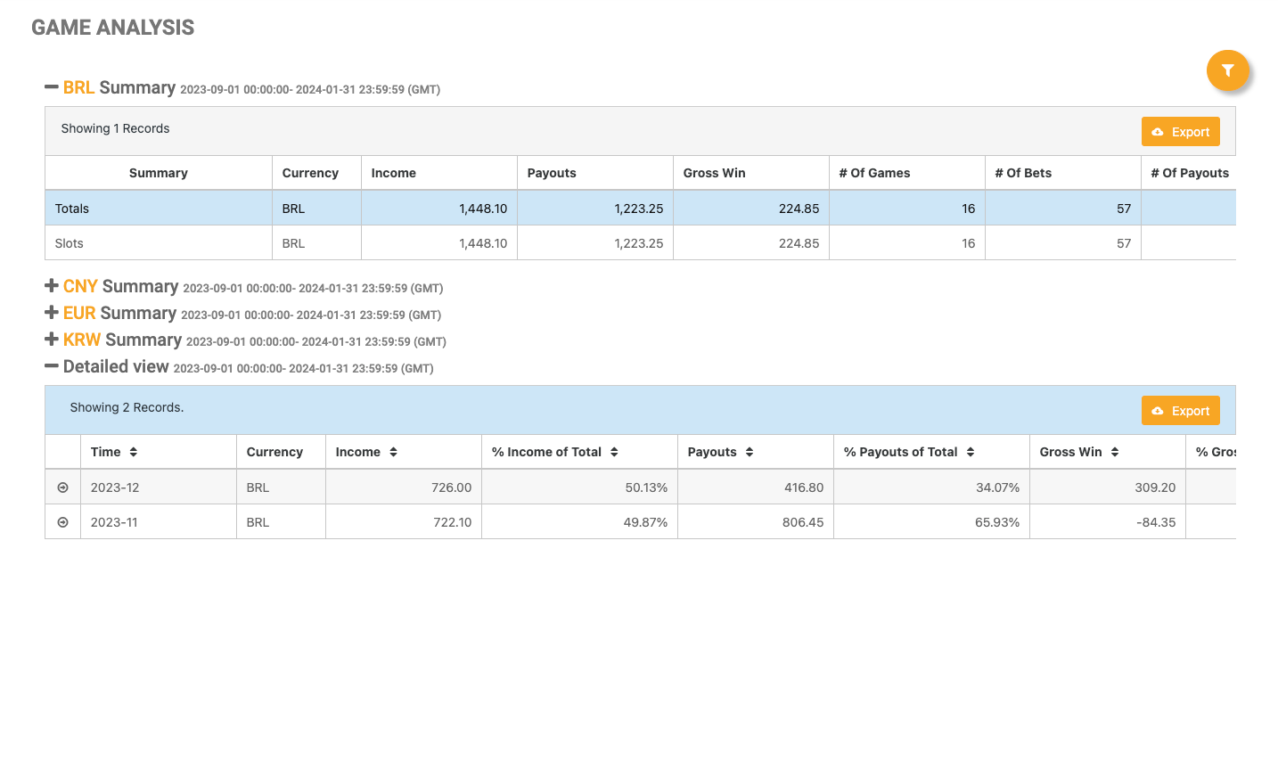Sort by Income column in Detailed view
Viewport: 1278px width, 770px height.
393,452
